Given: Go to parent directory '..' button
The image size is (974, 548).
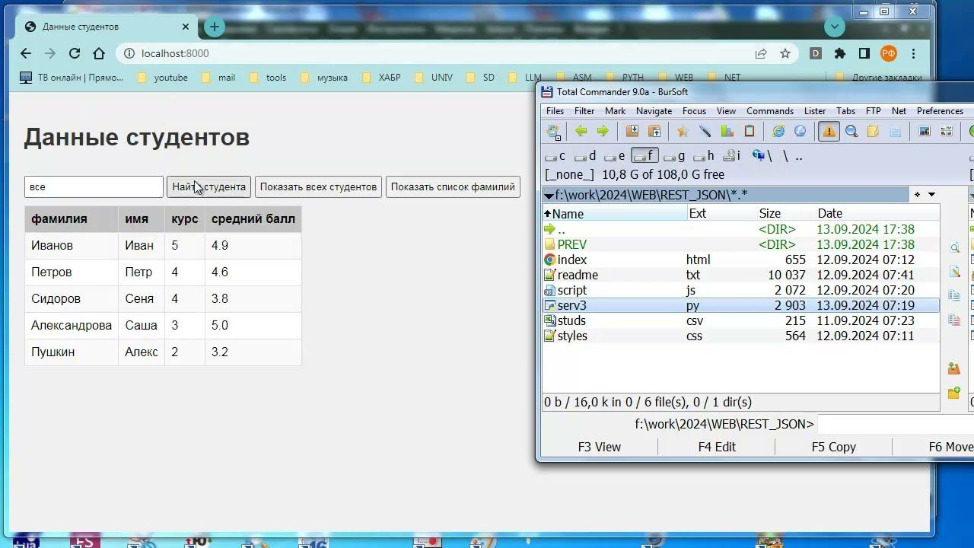Looking at the screenshot, I should pos(798,156).
